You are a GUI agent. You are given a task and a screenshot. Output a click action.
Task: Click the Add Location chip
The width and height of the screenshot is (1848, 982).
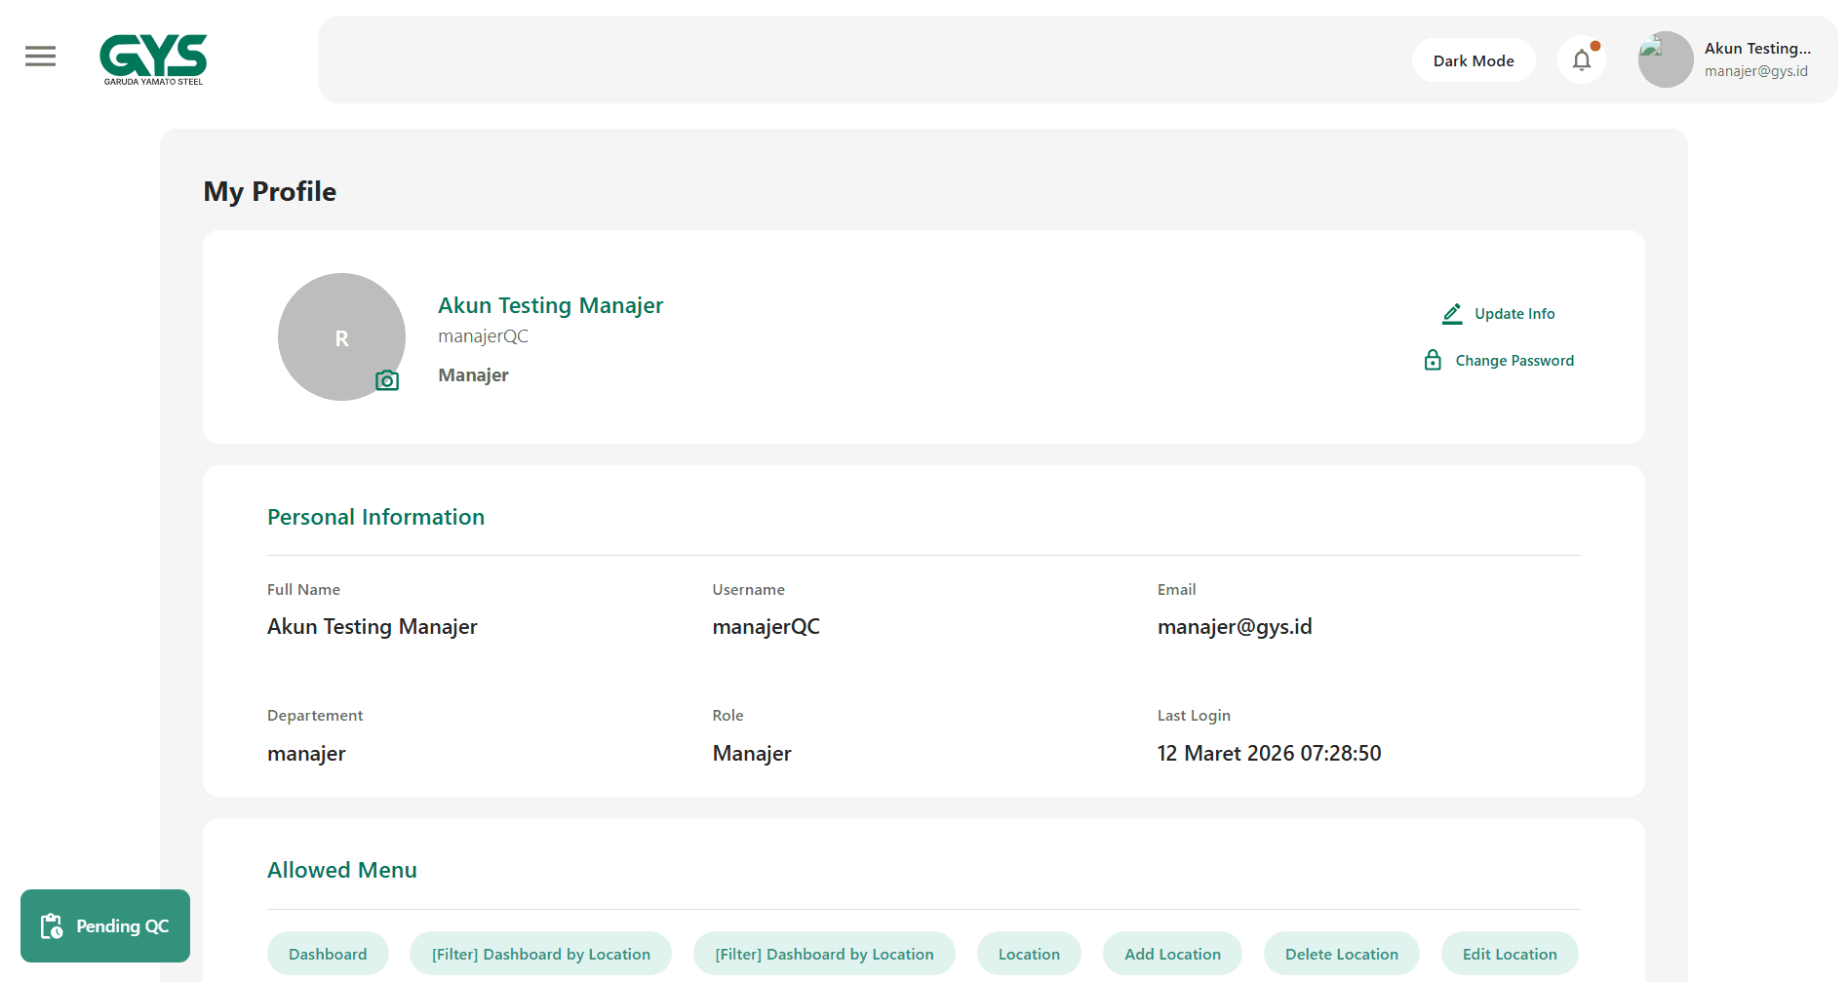point(1172,954)
